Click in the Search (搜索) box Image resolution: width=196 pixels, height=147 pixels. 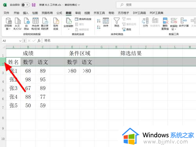(156, 5)
